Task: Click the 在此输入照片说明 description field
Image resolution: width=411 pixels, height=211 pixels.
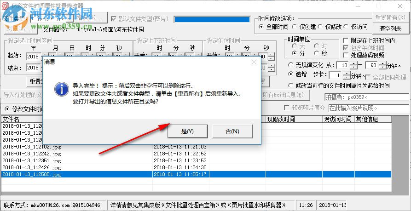Action: 368,108
